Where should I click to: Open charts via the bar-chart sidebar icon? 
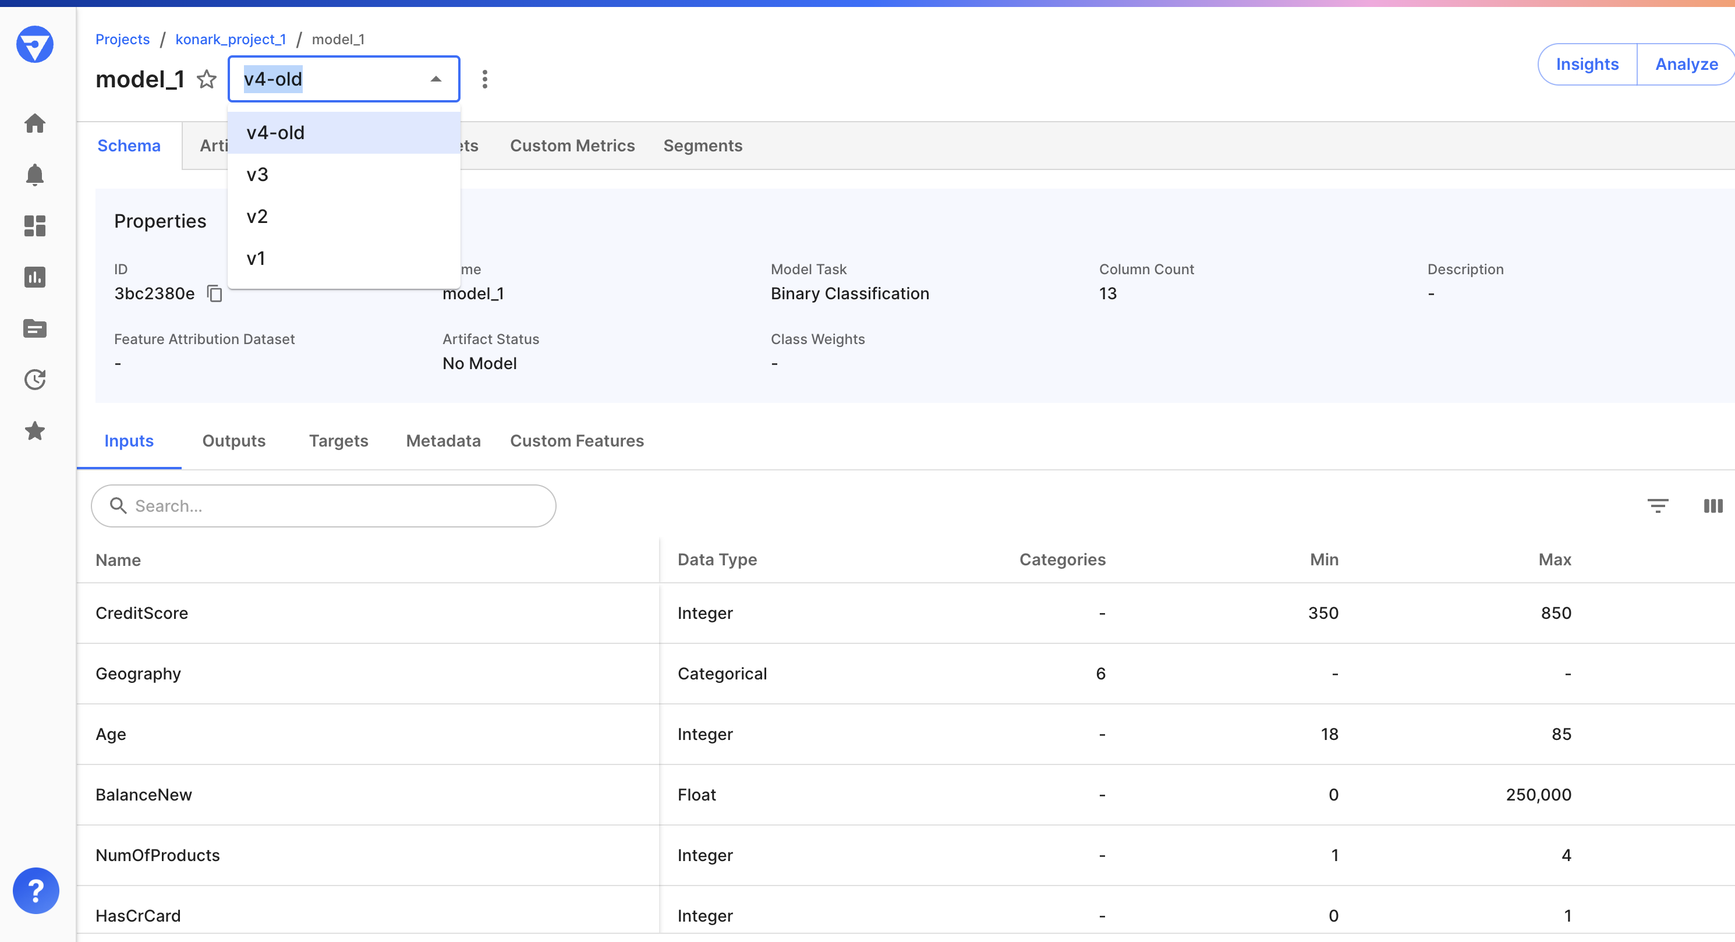pos(34,277)
